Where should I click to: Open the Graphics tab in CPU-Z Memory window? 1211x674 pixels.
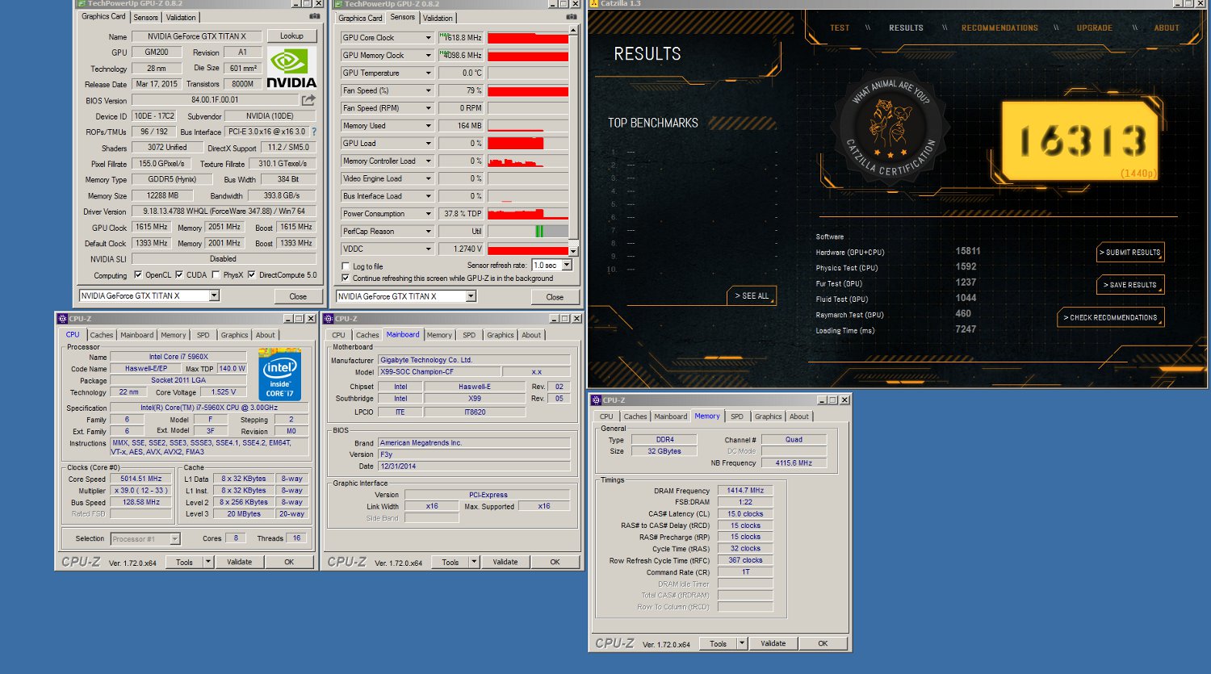[768, 417]
